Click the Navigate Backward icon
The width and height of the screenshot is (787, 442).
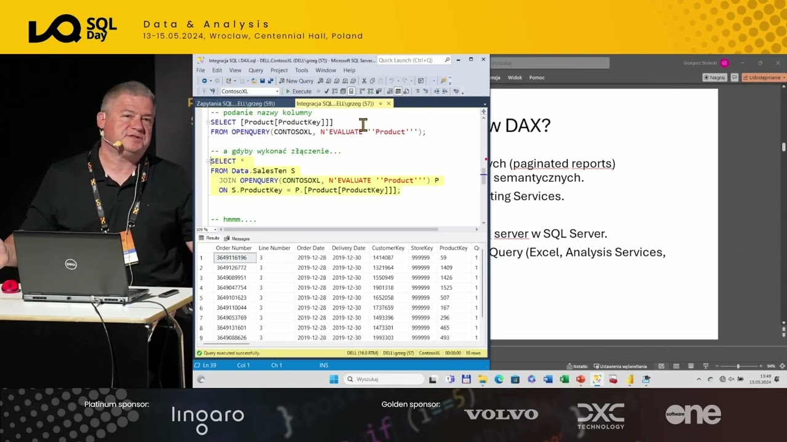click(x=205, y=81)
